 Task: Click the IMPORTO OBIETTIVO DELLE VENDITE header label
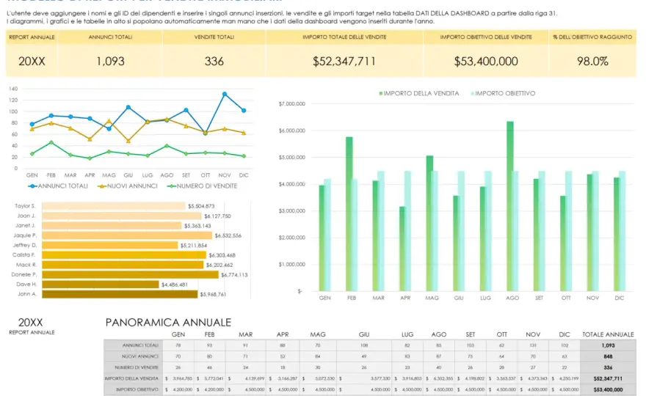point(486,37)
